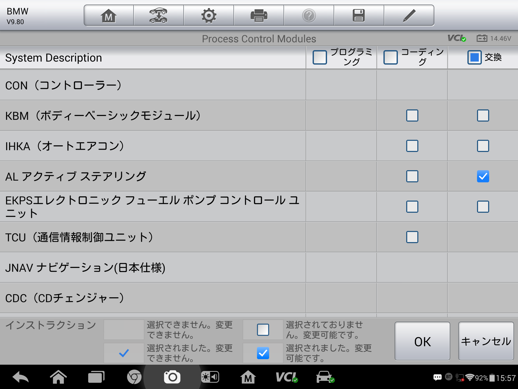Enable coding for TCU communication control unit
This screenshot has width=518, height=389.
click(412, 237)
